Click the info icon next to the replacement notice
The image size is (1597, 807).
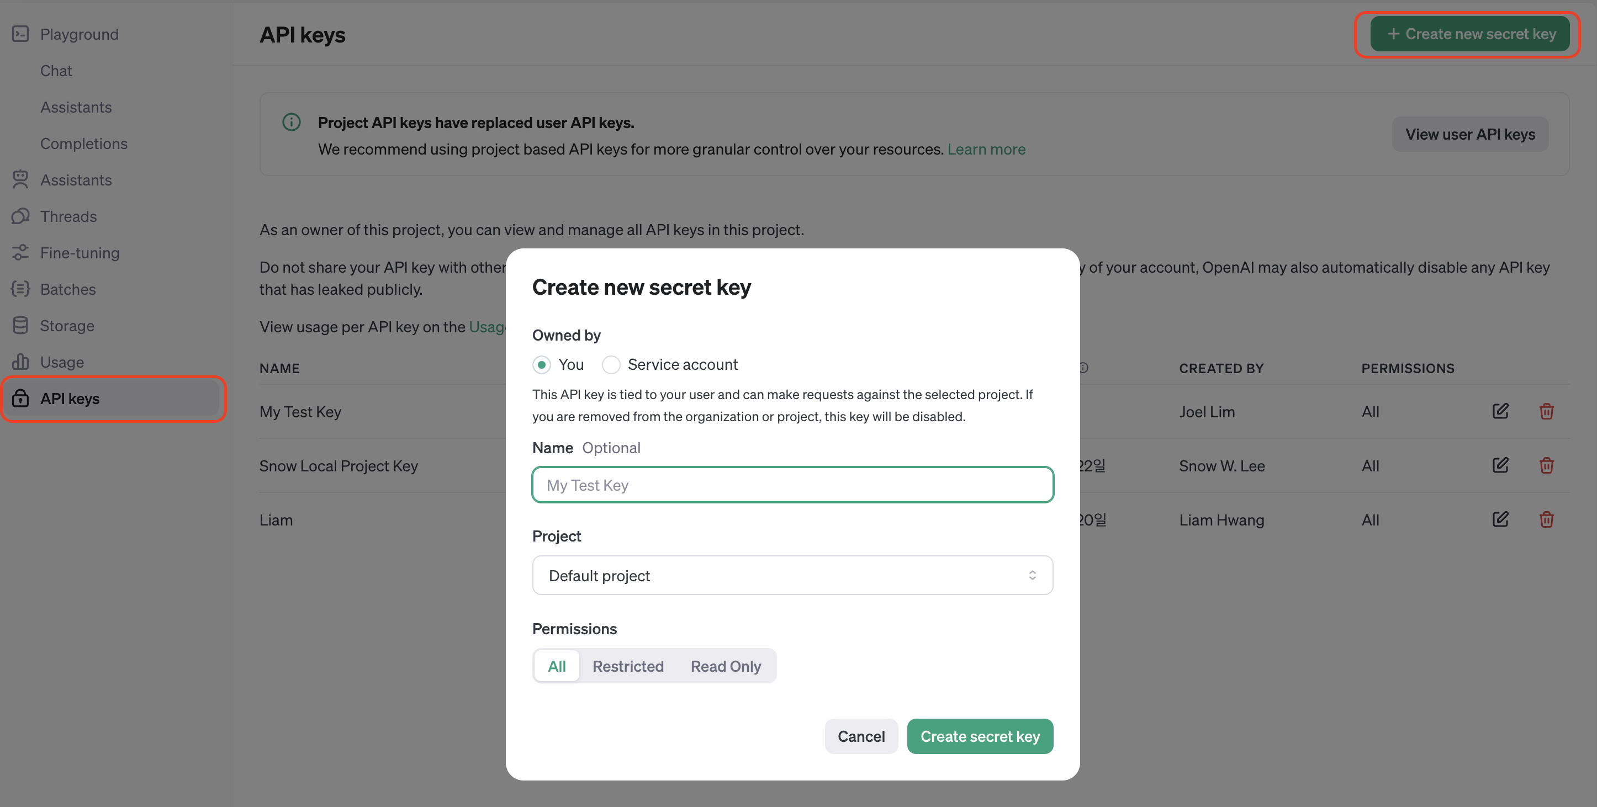(x=292, y=122)
